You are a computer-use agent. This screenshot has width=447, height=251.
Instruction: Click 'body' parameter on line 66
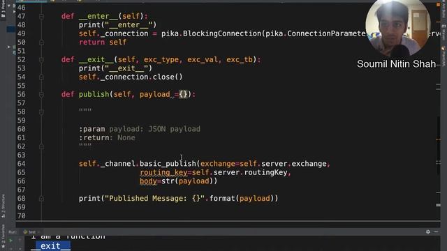[x=148, y=181]
